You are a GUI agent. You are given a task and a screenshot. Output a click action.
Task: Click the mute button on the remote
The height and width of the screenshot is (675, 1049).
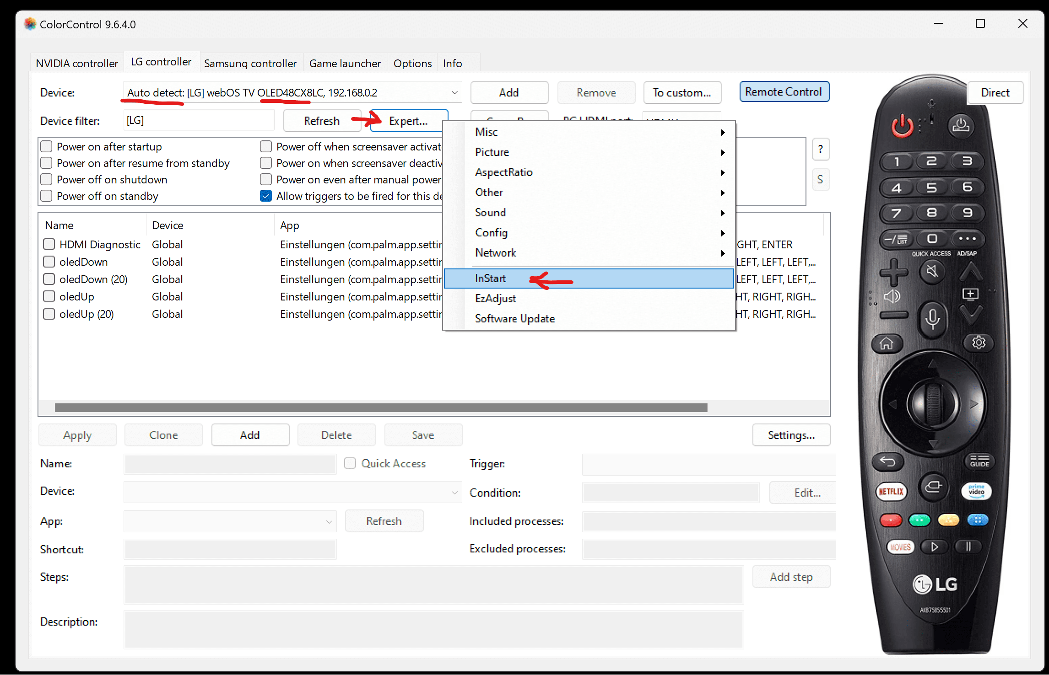[932, 272]
